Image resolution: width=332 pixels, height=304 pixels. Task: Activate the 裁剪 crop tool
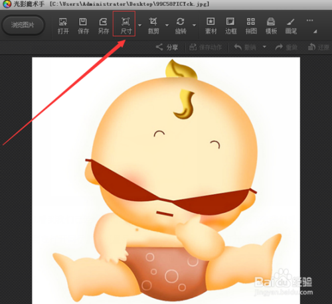pyautogui.click(x=153, y=26)
